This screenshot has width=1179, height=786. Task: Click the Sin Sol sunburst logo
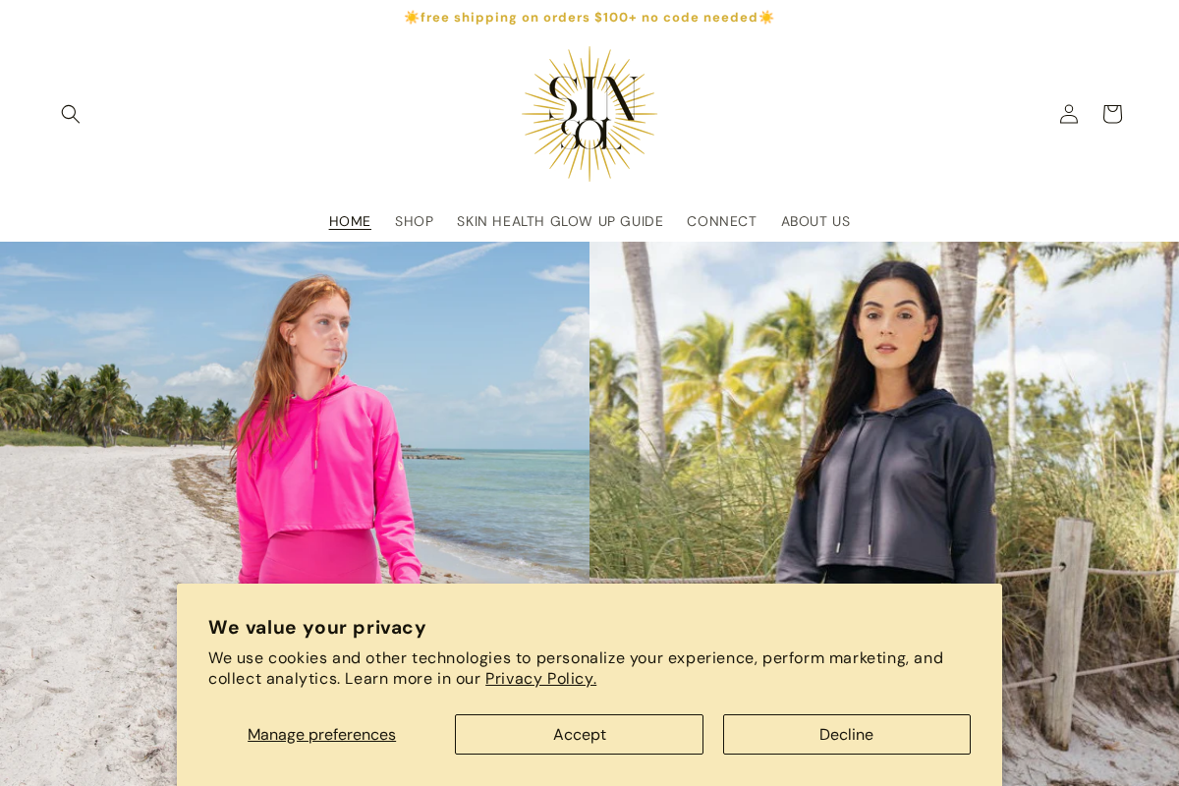click(589, 114)
